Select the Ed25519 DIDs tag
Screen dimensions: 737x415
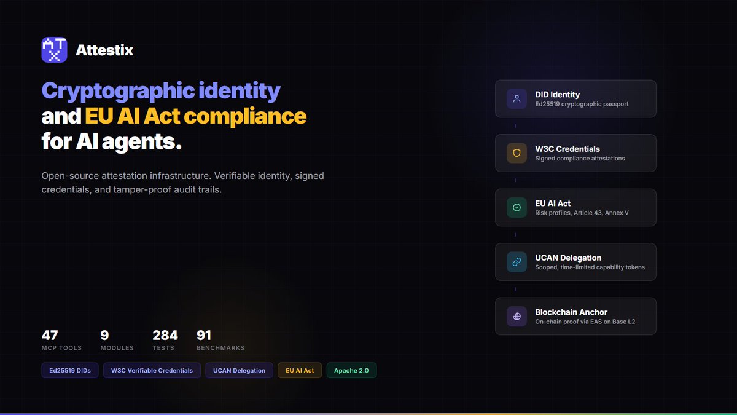tap(70, 370)
